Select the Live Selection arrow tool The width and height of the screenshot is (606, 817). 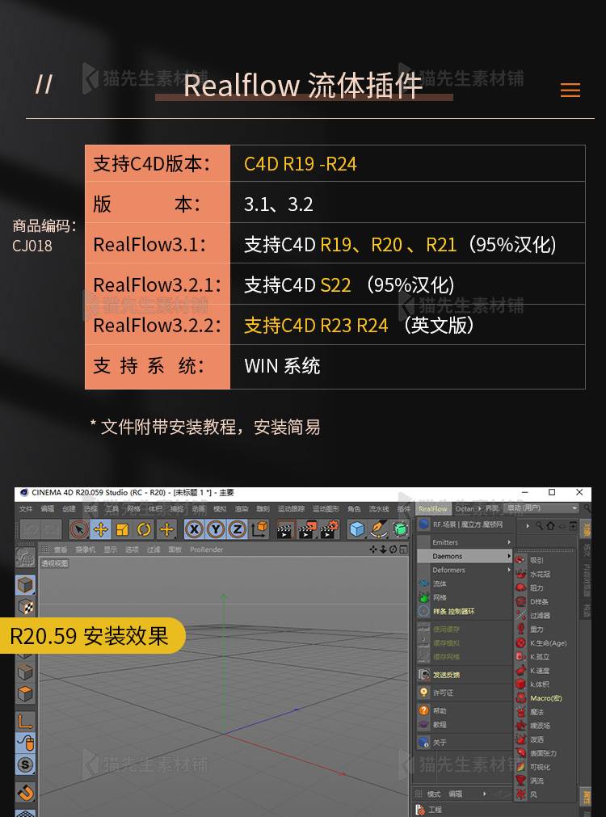(78, 530)
